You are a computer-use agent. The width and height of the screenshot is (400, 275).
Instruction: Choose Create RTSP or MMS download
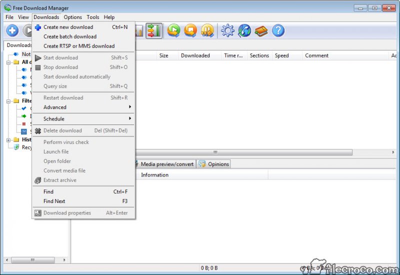click(83, 46)
